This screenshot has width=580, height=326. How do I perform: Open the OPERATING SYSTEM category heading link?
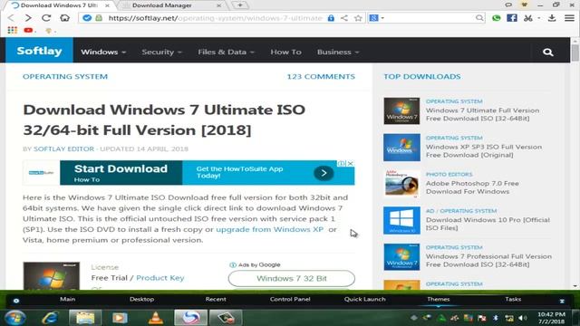[x=65, y=76]
